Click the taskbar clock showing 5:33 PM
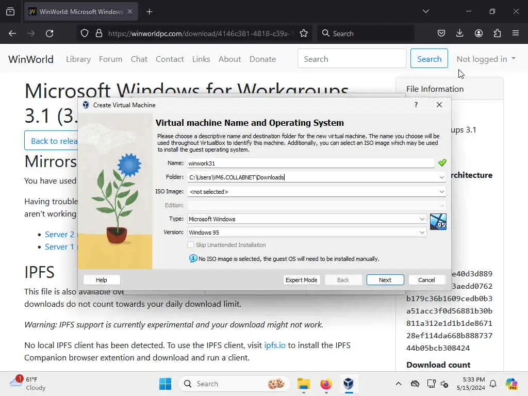Image resolution: width=528 pixels, height=396 pixels. pyautogui.click(x=471, y=384)
